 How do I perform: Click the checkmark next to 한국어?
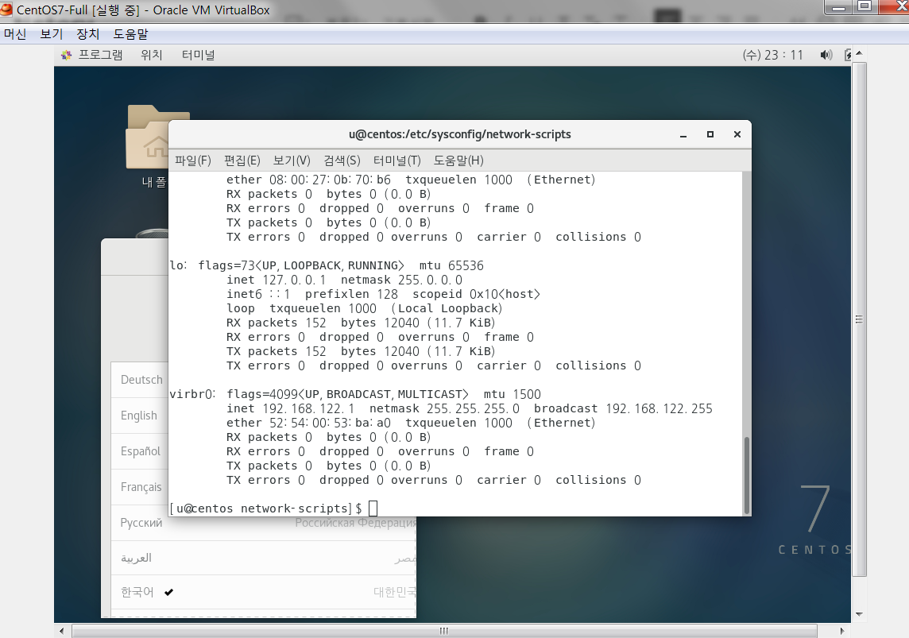tap(168, 592)
